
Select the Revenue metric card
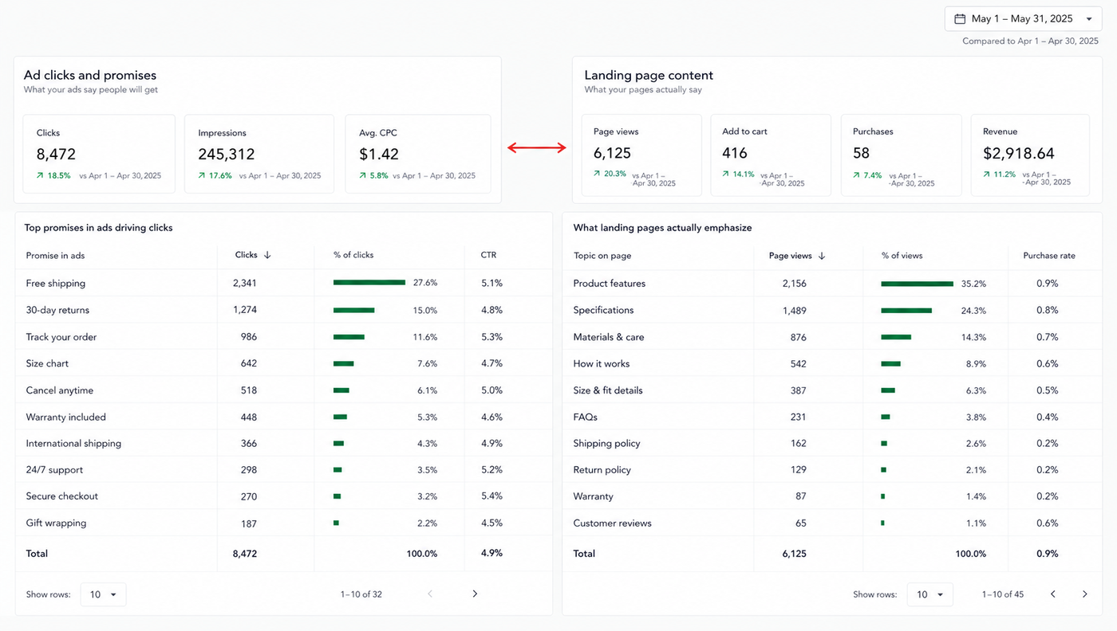1030,155
